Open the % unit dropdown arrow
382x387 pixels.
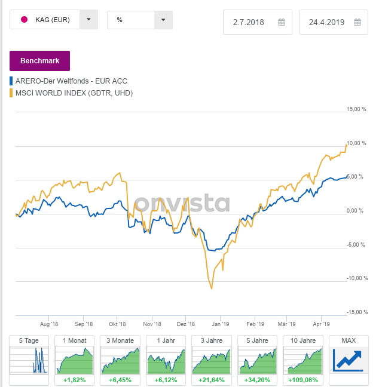coord(163,20)
